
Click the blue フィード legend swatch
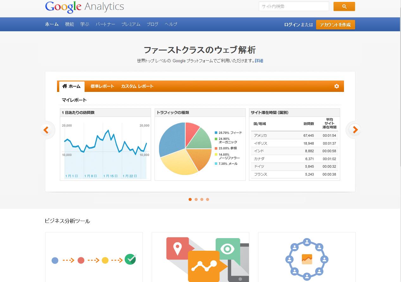coord(216,133)
